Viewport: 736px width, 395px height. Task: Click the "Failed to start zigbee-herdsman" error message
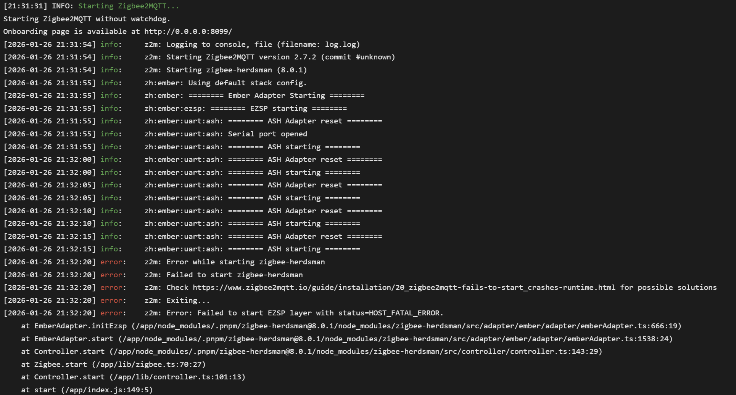point(234,275)
